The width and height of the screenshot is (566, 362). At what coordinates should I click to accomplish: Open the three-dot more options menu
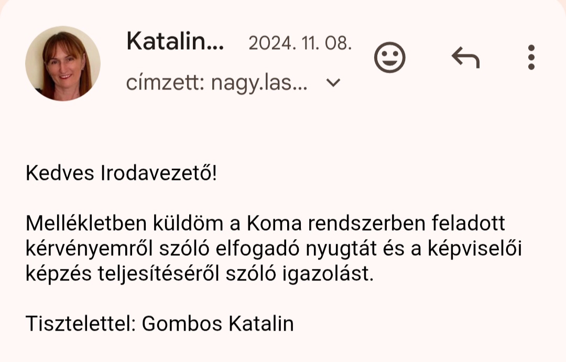click(x=531, y=57)
